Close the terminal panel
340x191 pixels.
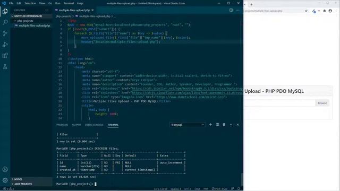pos(237,125)
